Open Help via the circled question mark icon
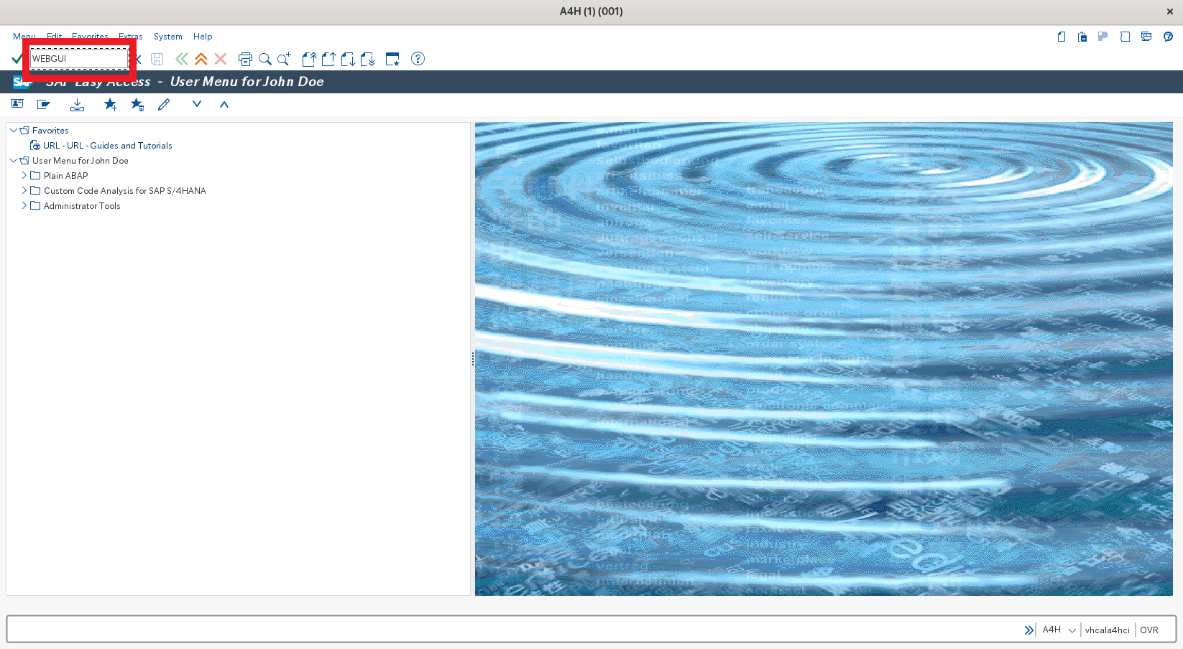 pyautogui.click(x=418, y=59)
